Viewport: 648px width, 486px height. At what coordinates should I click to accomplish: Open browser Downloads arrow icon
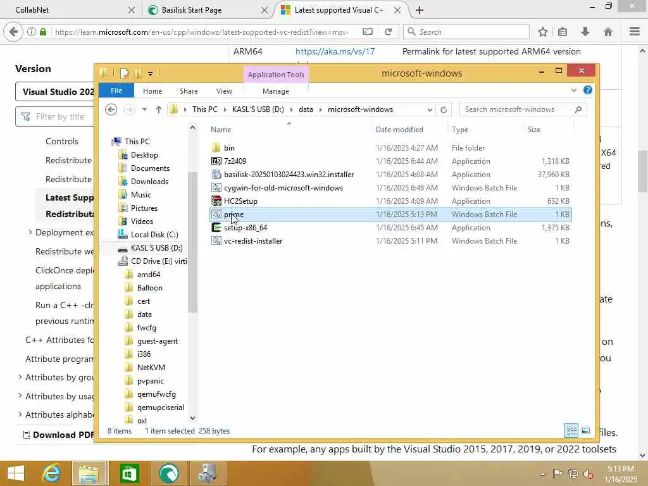point(585,32)
